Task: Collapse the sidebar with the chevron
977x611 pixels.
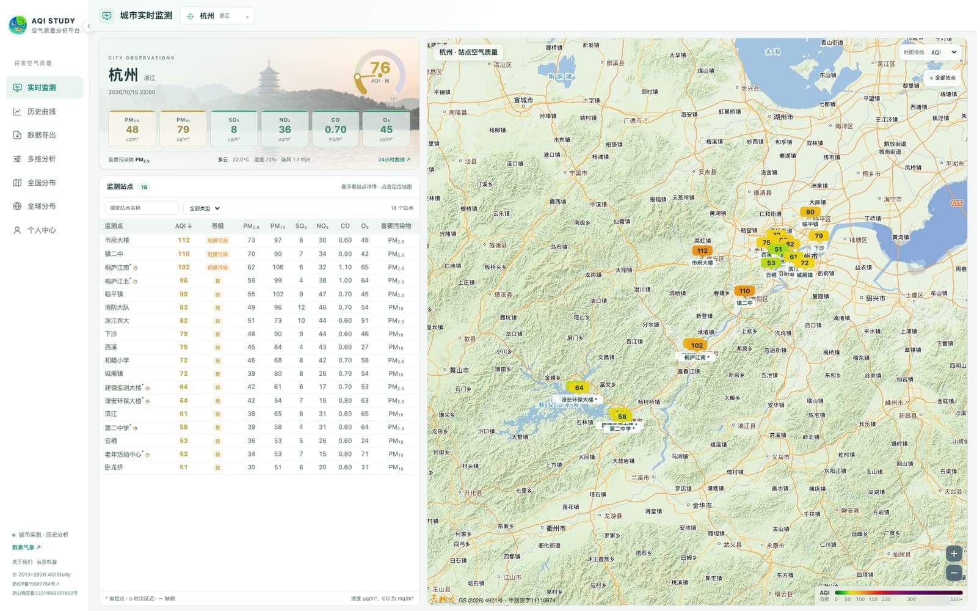Action: [x=89, y=26]
